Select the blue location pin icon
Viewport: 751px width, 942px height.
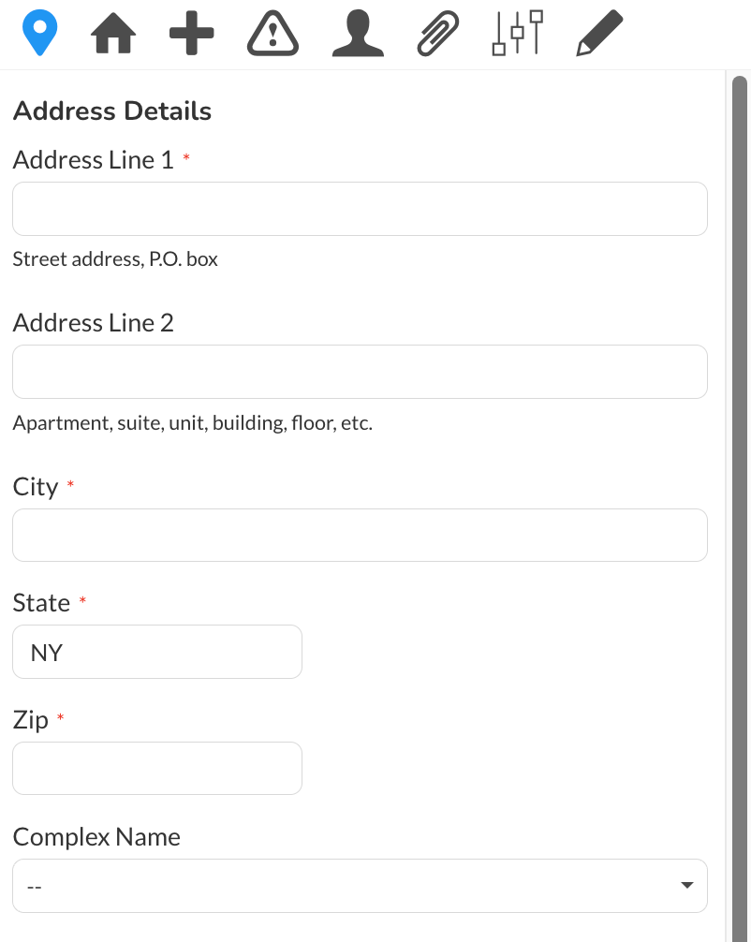(x=39, y=34)
